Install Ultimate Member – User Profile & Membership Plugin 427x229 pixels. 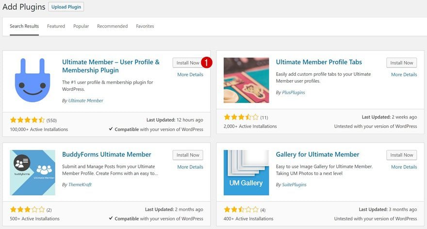[188, 63]
